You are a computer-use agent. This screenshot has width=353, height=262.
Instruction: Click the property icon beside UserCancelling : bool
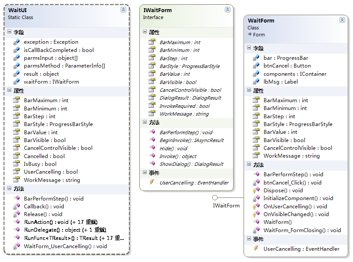coord(16,172)
